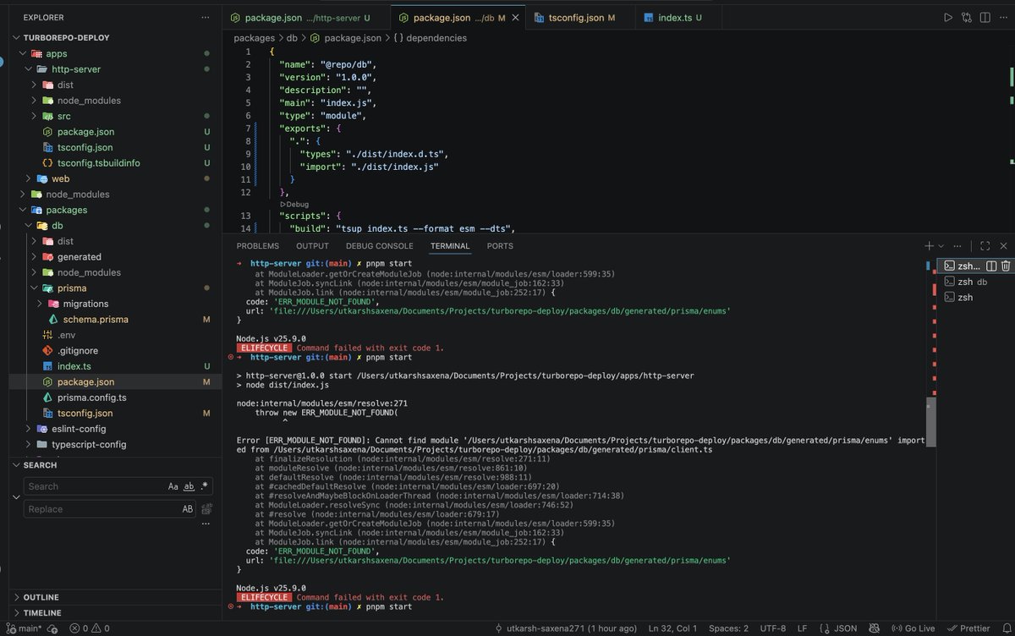The height and width of the screenshot is (636, 1015).
Task: Change language mode from JSON
Action: click(843, 628)
